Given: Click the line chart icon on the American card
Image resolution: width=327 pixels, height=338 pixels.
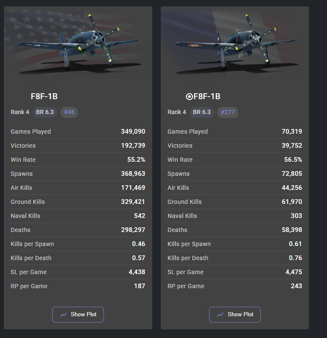Looking at the screenshot, I should point(64,315).
